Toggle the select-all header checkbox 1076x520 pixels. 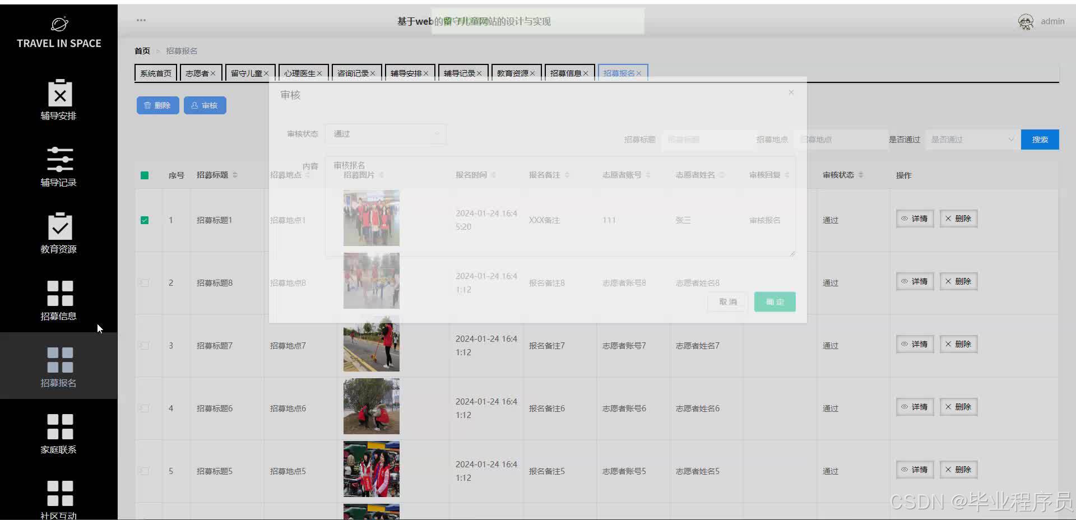[145, 175]
